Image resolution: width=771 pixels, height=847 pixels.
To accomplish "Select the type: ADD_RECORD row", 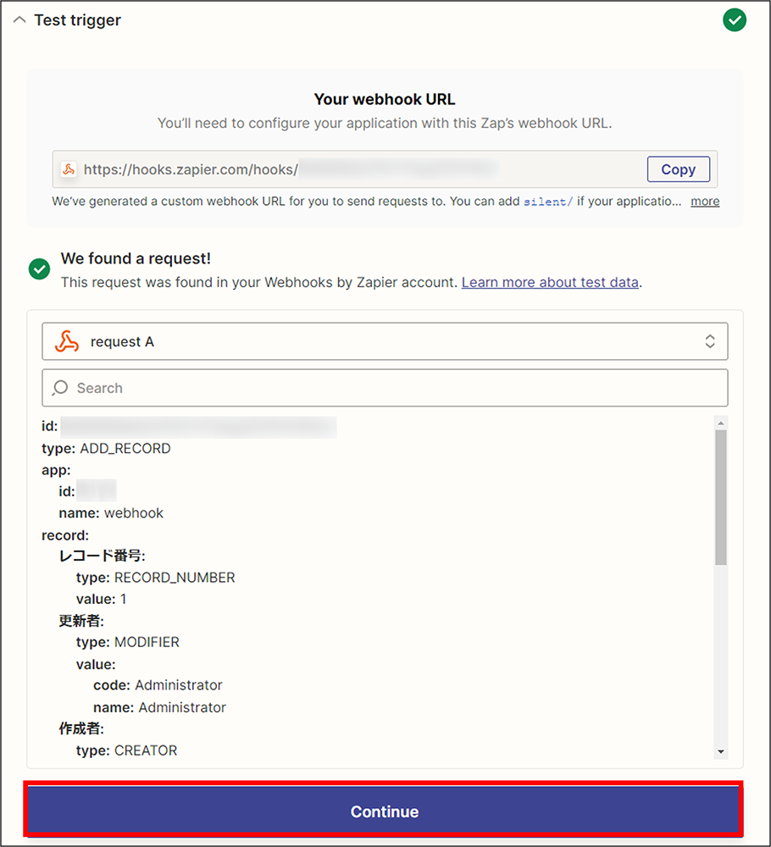I will click(x=106, y=448).
